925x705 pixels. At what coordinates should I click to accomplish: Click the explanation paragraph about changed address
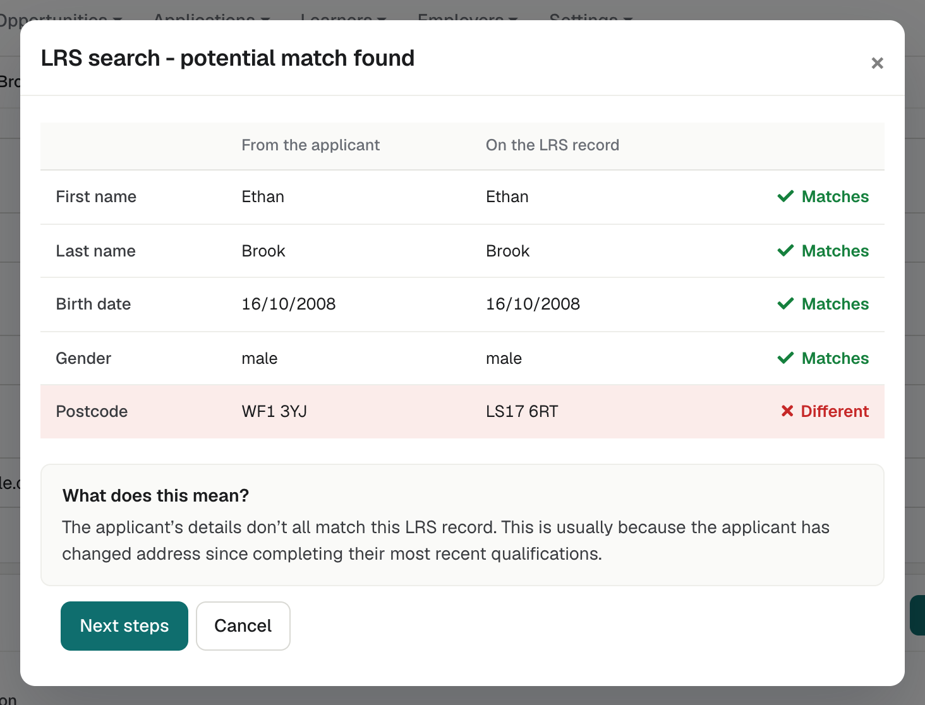pyautogui.click(x=445, y=540)
